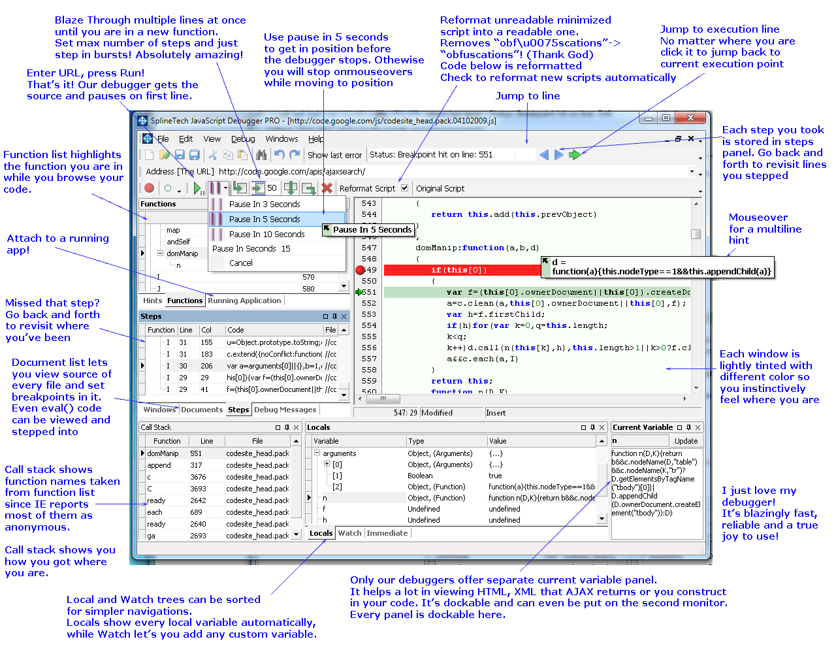Viewport: 836px width, 669px height.
Task: Float the Call Stack panel
Action: click(x=278, y=427)
